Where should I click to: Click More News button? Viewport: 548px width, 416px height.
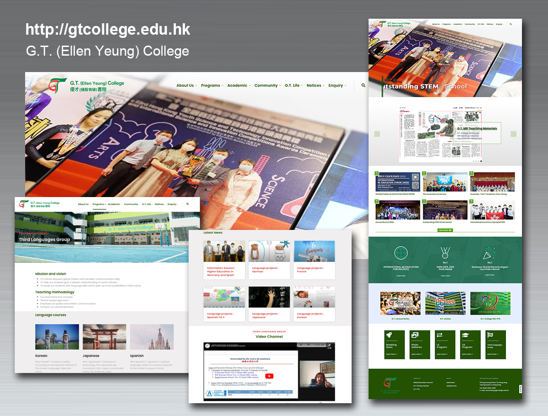click(445, 230)
